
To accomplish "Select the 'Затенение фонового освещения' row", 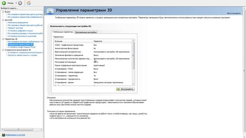I will [93, 55].
